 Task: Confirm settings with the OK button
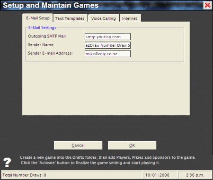[132, 145]
